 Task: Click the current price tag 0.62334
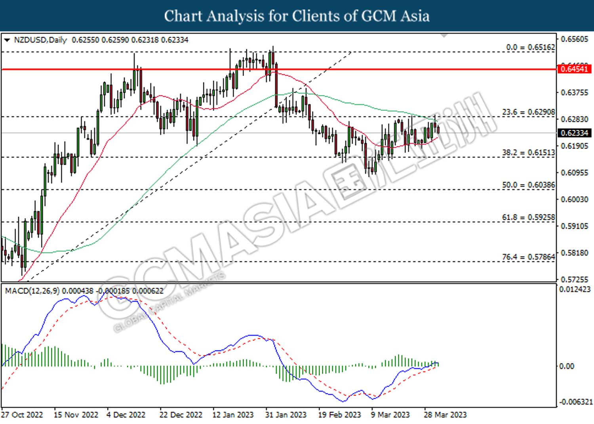click(x=574, y=133)
